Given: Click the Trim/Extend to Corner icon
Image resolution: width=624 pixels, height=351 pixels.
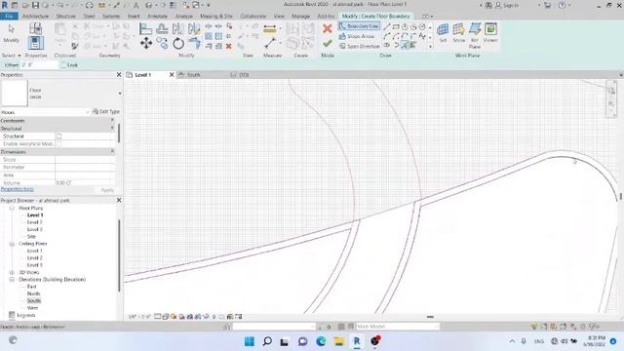Looking at the screenshot, I should [x=194, y=43].
